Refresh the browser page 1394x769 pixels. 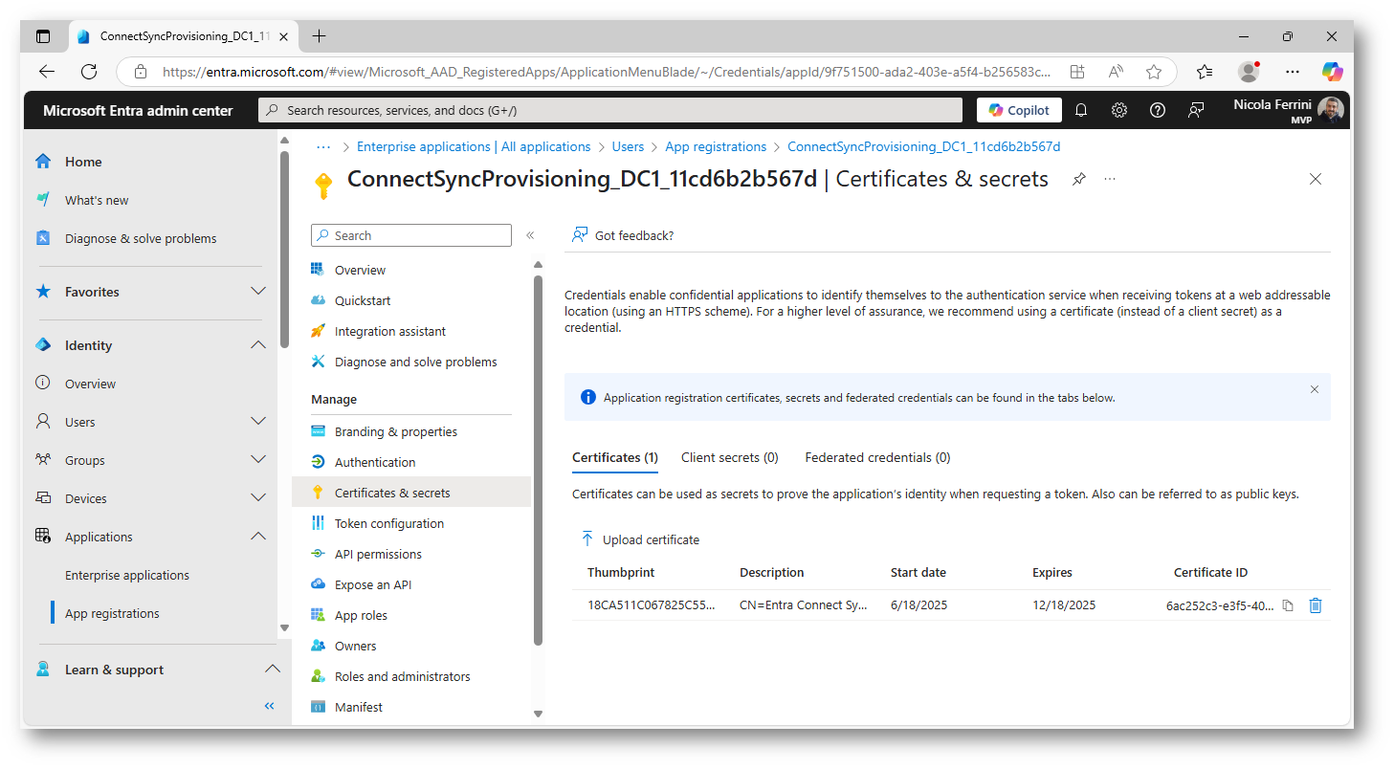[89, 72]
